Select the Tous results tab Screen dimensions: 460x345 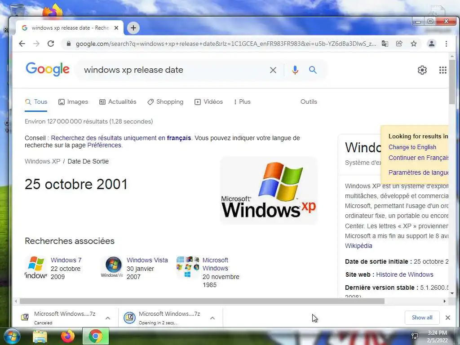[x=36, y=102]
